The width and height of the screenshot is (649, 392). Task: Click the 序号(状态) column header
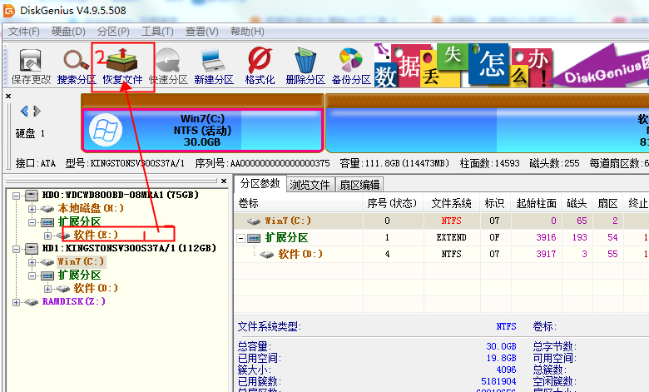click(x=392, y=203)
